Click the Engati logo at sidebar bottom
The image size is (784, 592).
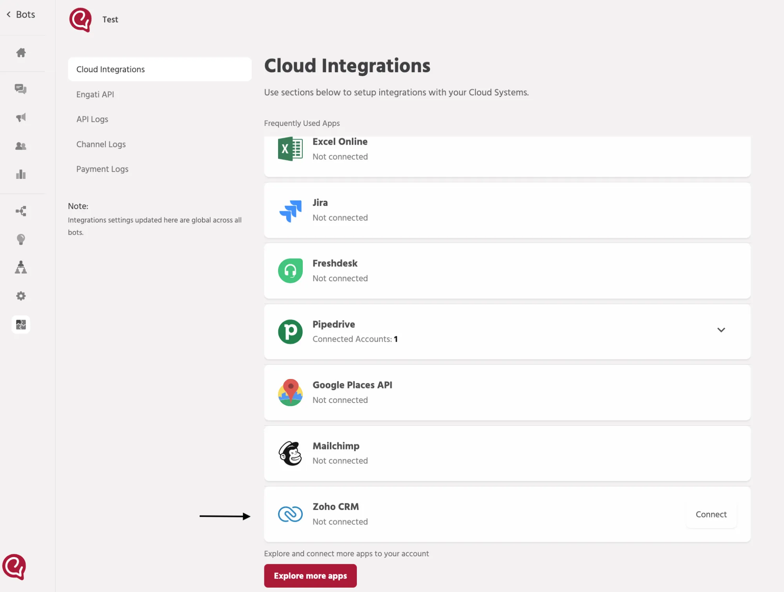click(x=14, y=566)
